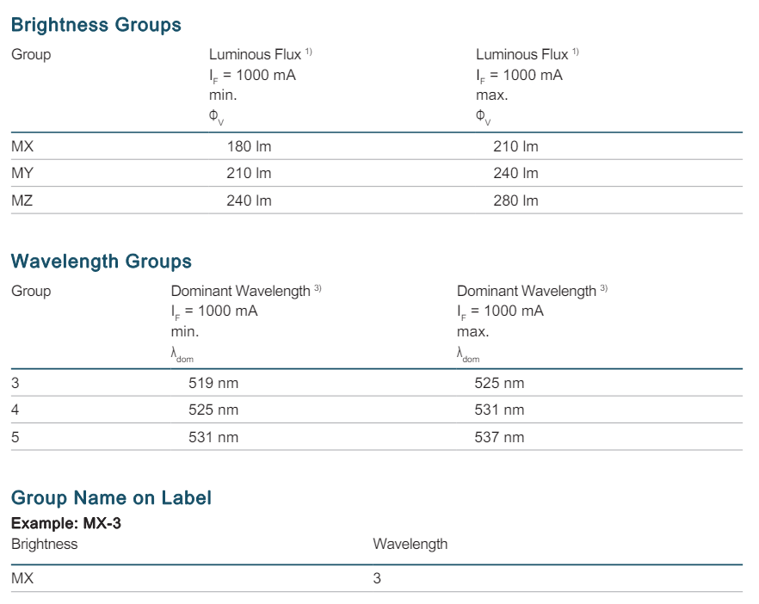Click the Brightness column header in label table
Viewport: 759px width, 604px height.
(x=44, y=545)
